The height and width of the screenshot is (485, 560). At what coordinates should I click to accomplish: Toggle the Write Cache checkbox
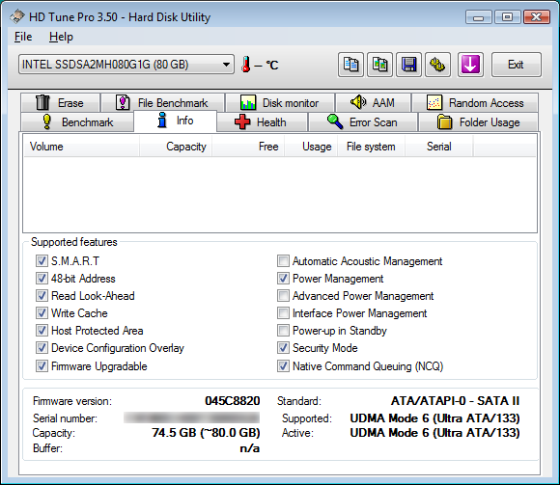click(x=42, y=313)
